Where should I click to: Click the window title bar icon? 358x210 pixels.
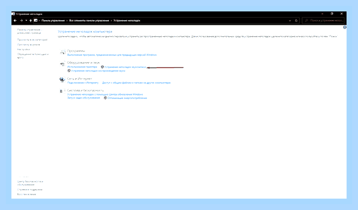13,14
